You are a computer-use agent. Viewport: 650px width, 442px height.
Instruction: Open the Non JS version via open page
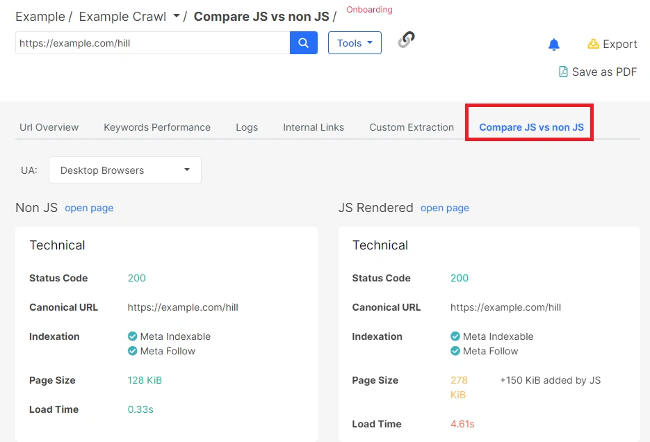89,208
